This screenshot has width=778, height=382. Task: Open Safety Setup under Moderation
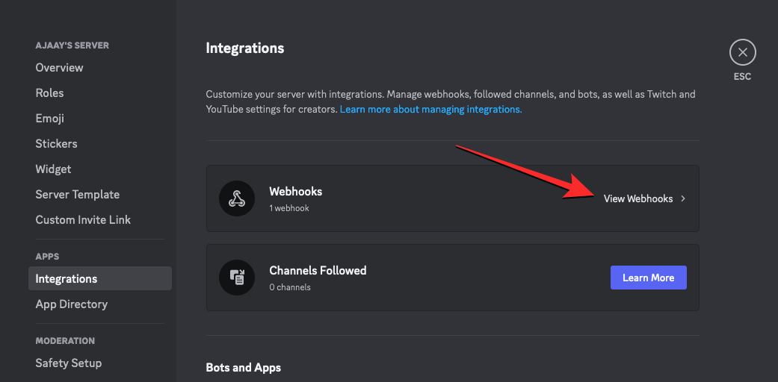click(x=69, y=363)
